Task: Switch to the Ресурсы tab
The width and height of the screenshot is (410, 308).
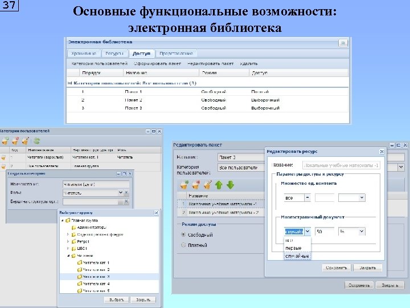Action: point(114,54)
